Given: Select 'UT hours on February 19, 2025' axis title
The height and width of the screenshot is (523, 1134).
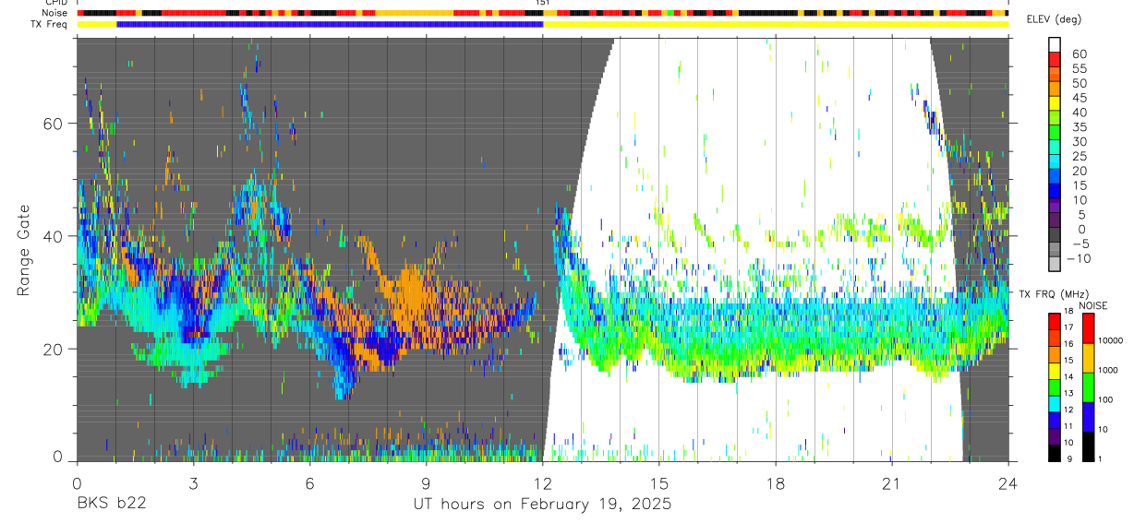Looking at the screenshot, I should tap(542, 505).
